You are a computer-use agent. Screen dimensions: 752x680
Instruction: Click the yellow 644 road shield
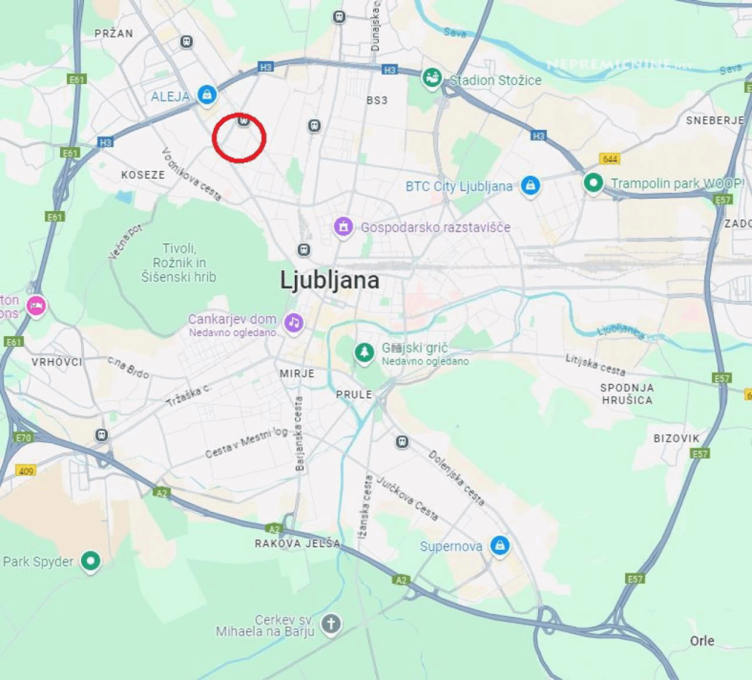tap(610, 158)
